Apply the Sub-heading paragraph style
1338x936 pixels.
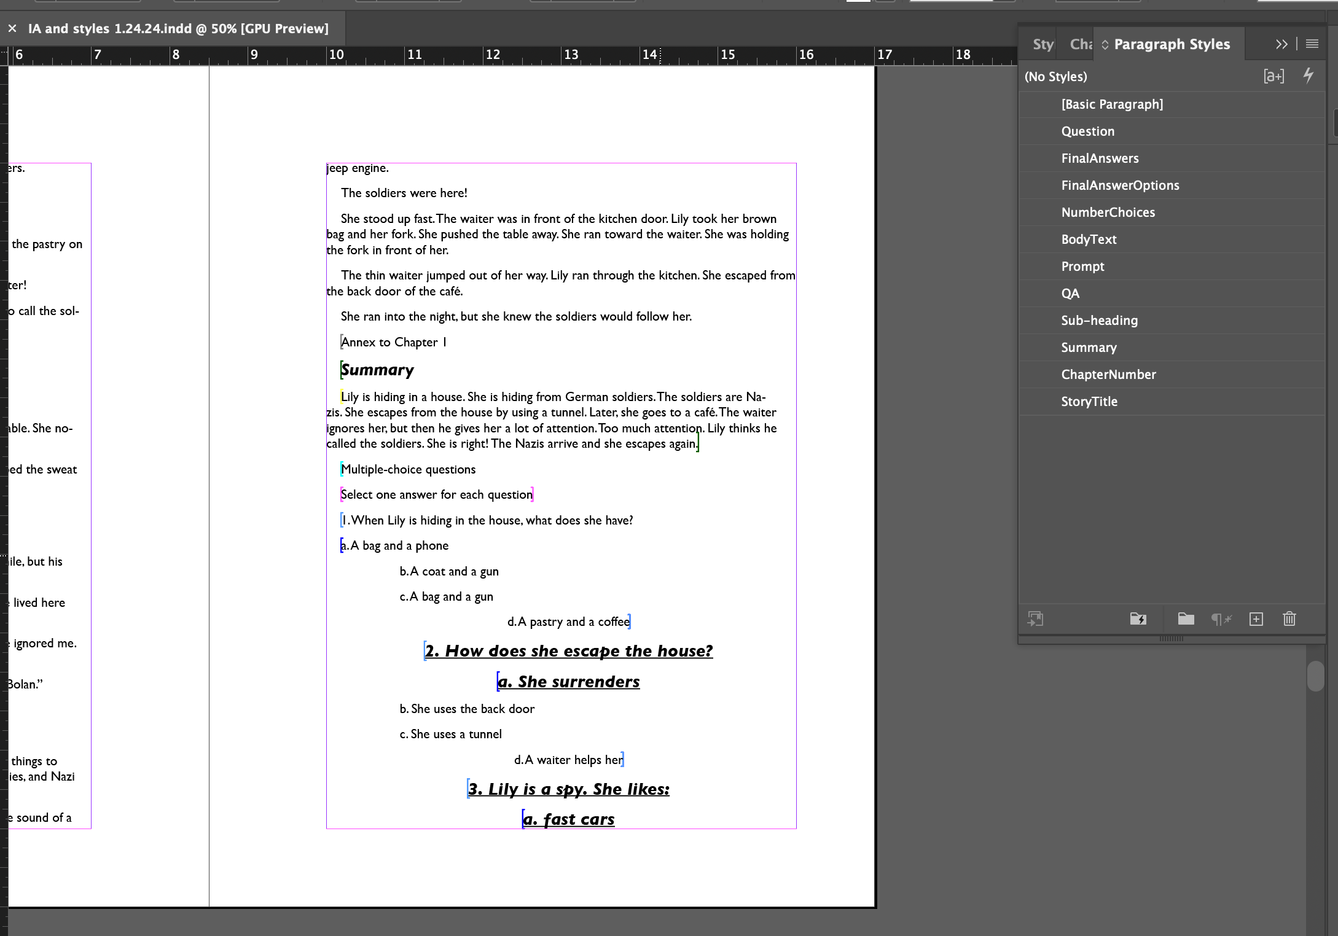pyautogui.click(x=1099, y=321)
